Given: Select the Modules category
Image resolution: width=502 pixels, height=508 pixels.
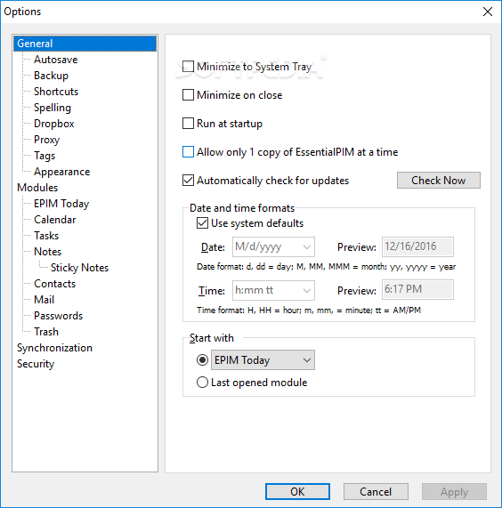Looking at the screenshot, I should pos(37,188).
